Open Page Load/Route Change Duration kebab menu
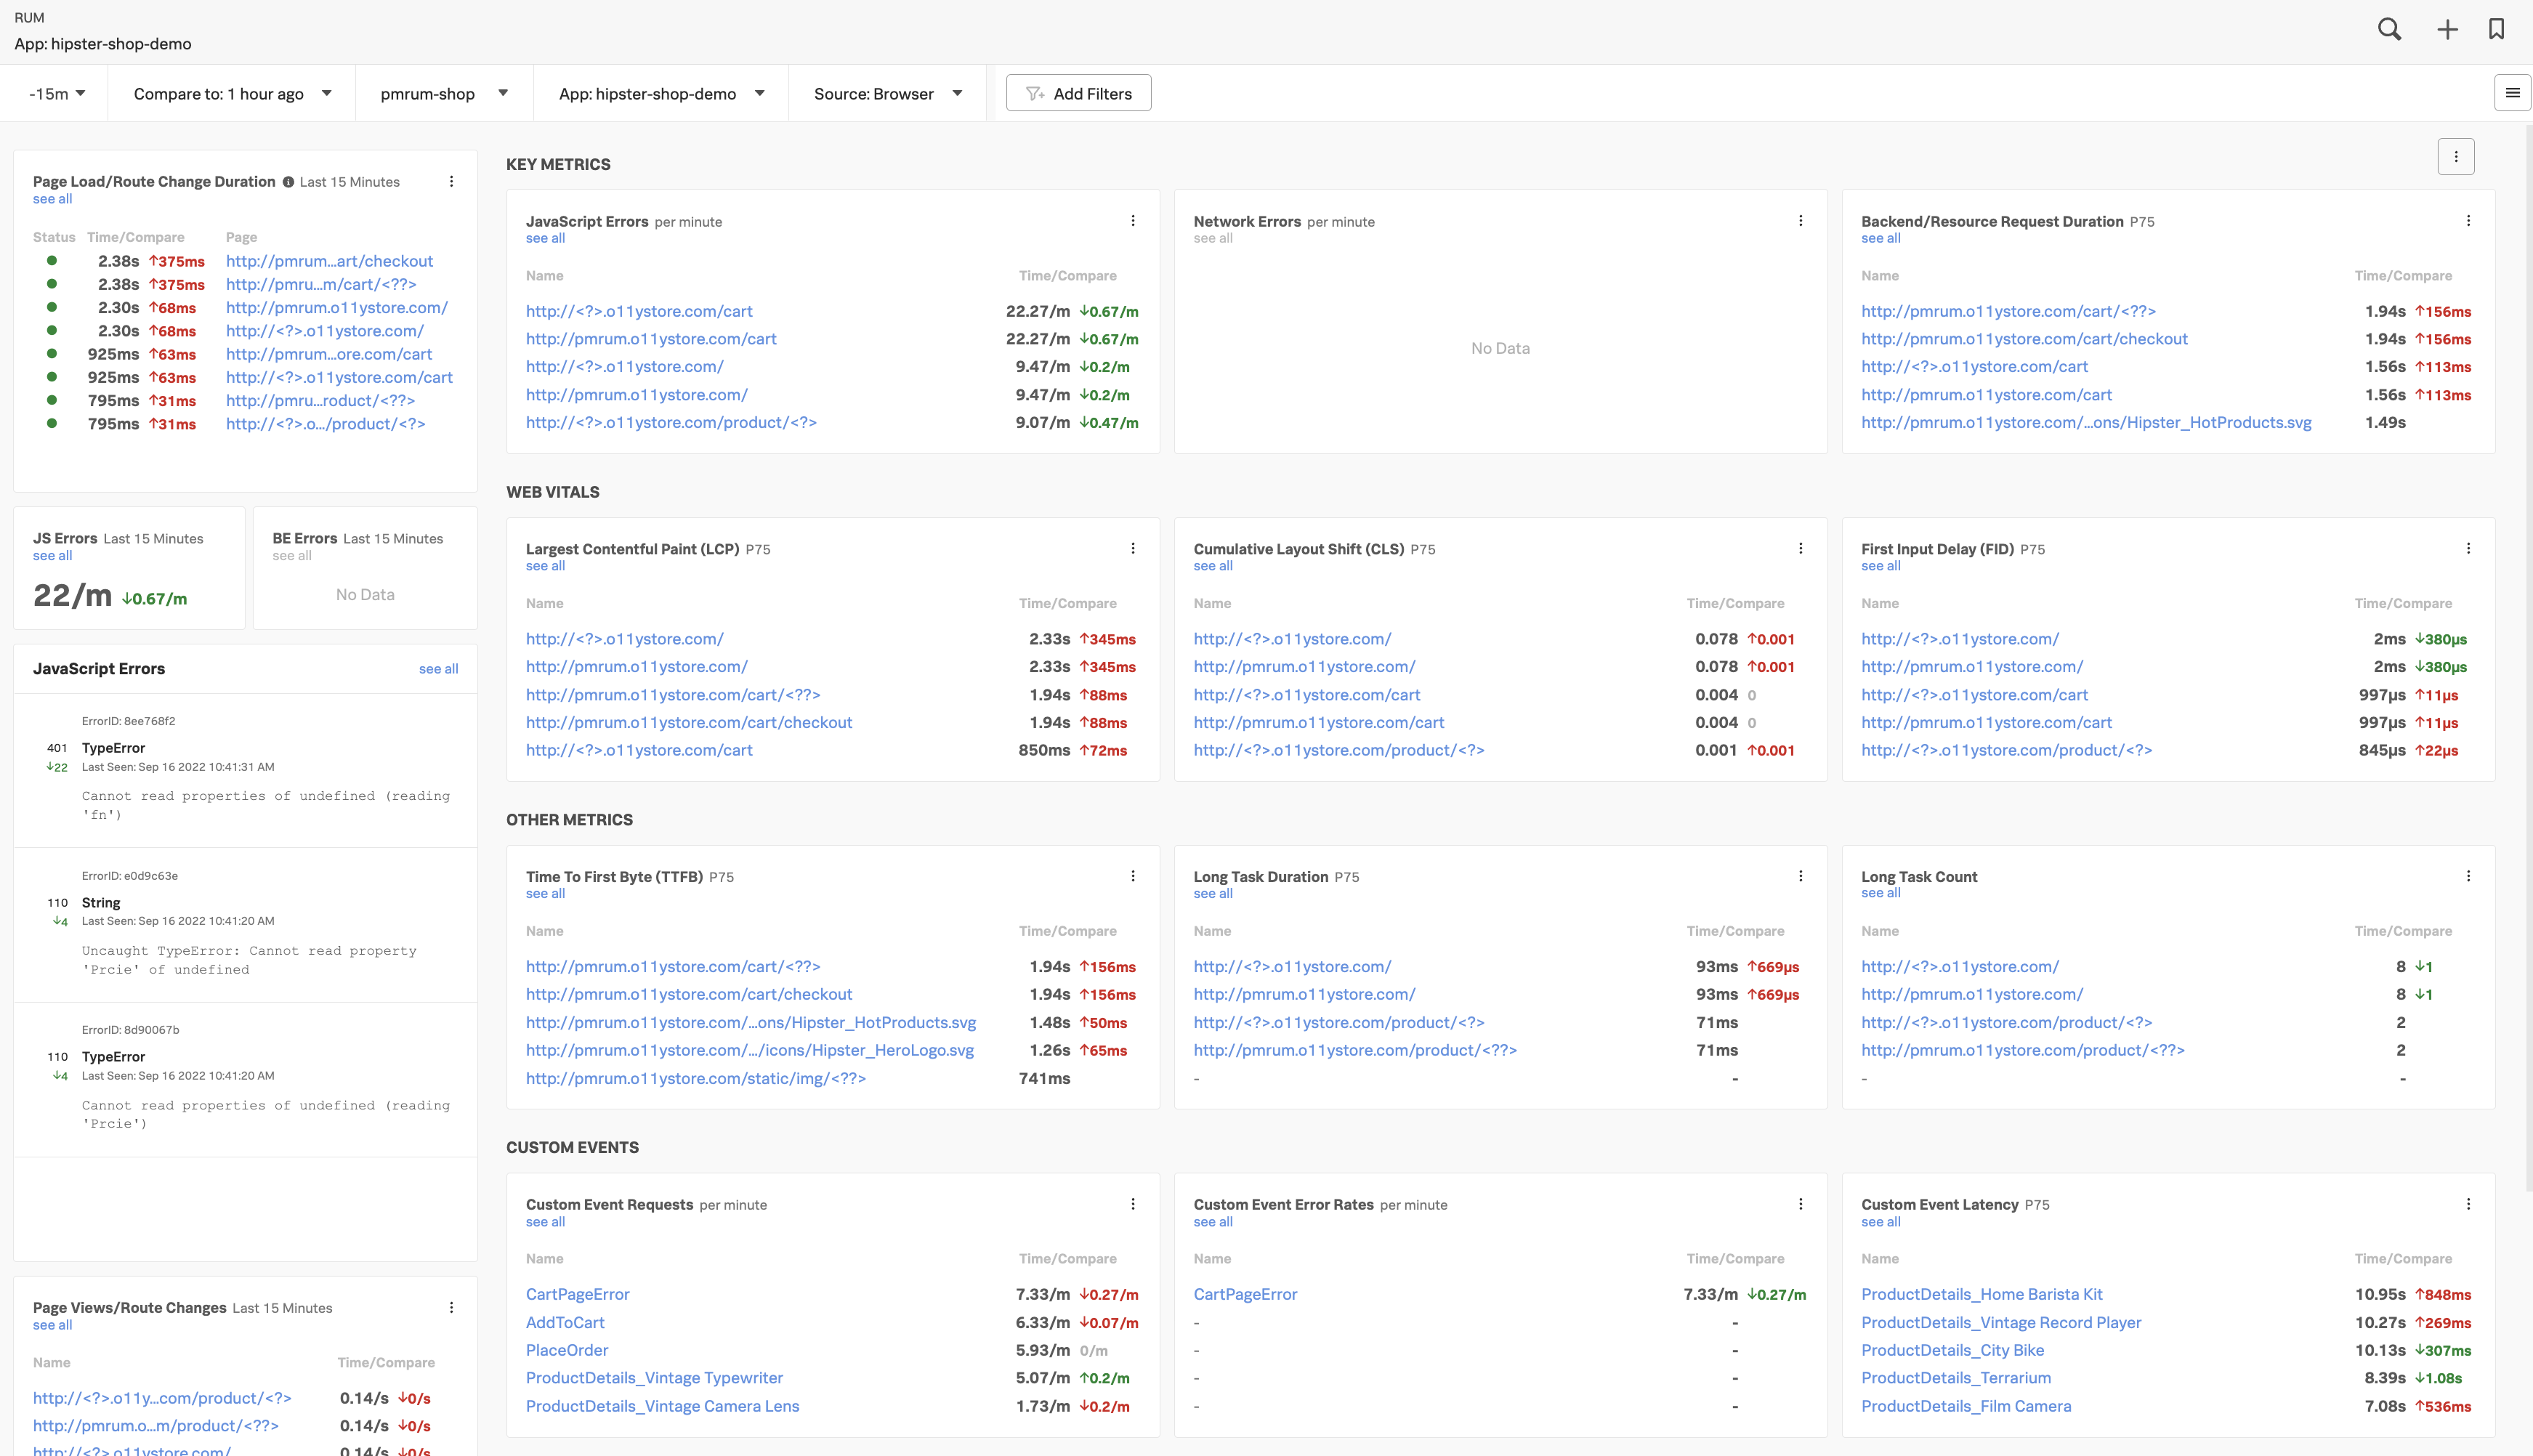Screen dimensions: 2533x1456 [452, 181]
